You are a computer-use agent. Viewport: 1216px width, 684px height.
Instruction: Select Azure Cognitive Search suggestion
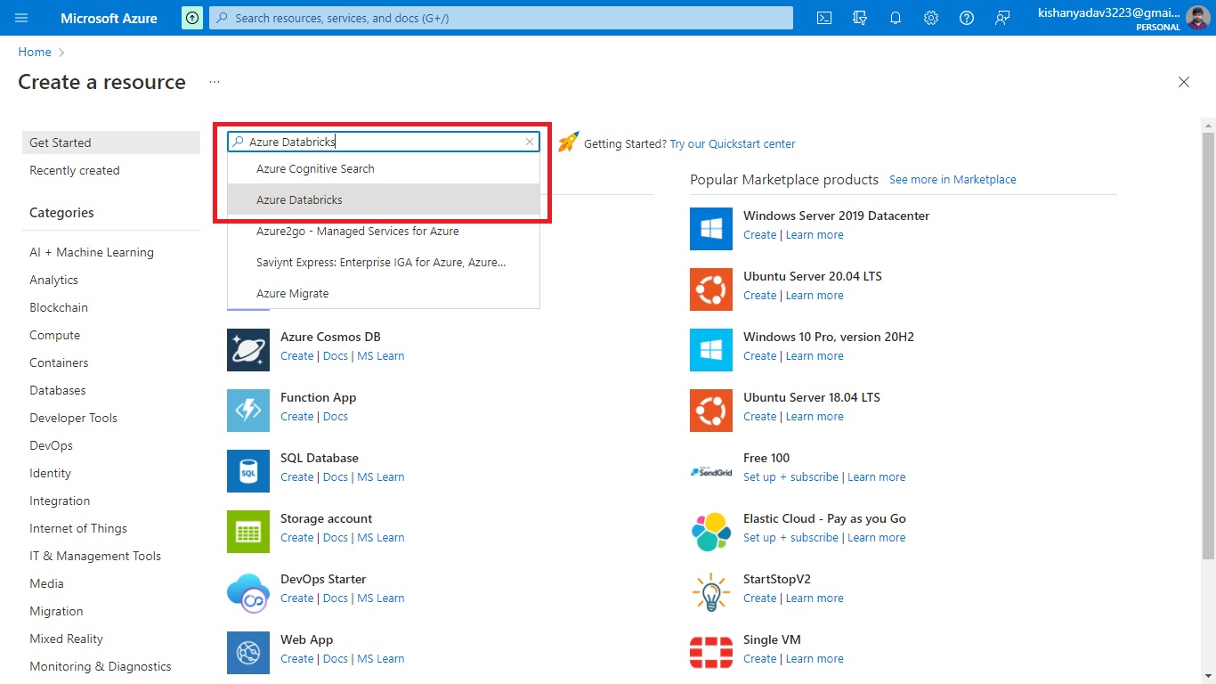384,168
